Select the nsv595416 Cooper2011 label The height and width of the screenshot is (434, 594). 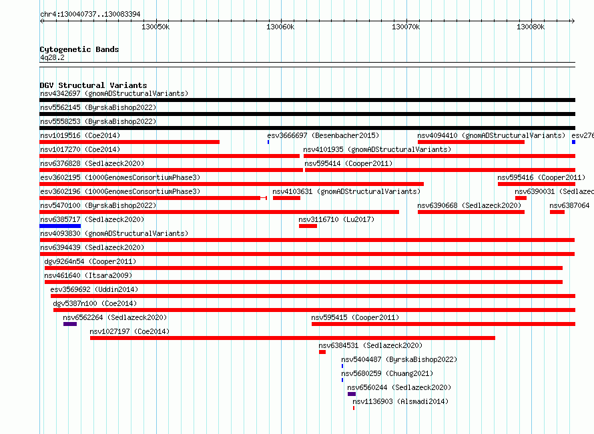click(541, 177)
